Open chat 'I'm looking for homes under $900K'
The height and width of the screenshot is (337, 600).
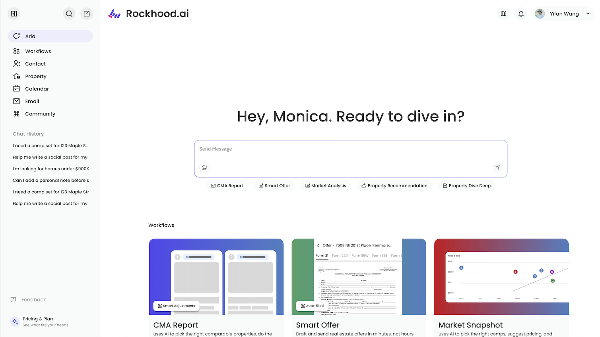(x=51, y=169)
